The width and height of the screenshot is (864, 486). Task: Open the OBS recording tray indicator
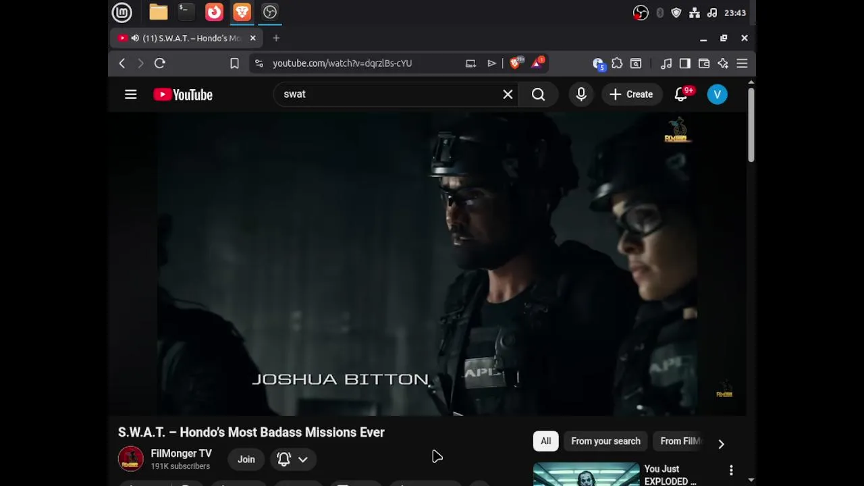[x=641, y=13]
